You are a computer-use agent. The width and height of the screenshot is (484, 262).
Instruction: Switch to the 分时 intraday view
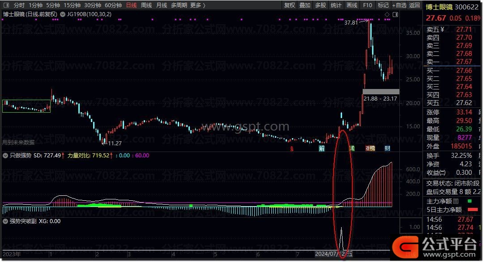click(x=19, y=5)
